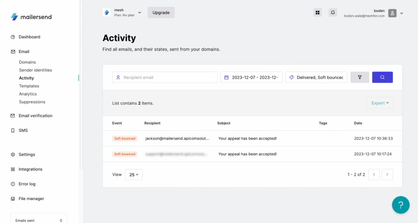Open the Delivered, Soft bounced status filter
Viewport: 418px width, 223px height.
(x=317, y=77)
